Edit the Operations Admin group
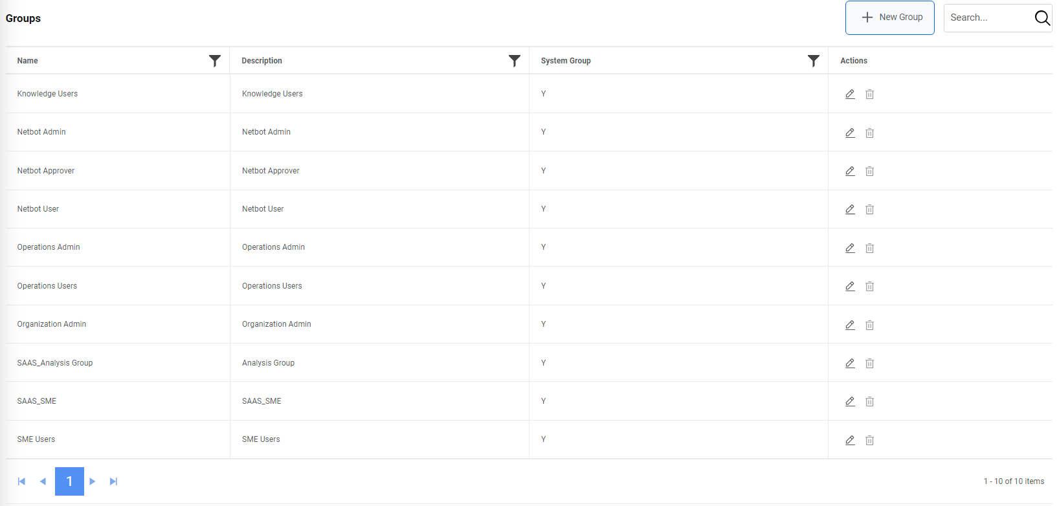The width and height of the screenshot is (1059, 506). click(850, 248)
